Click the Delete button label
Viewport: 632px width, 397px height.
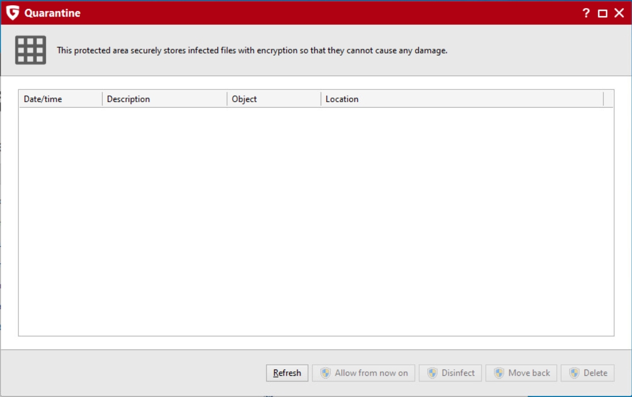pos(595,373)
